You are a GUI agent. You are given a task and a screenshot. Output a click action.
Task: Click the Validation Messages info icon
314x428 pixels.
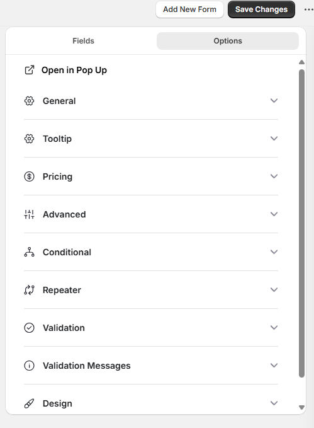pyautogui.click(x=29, y=366)
